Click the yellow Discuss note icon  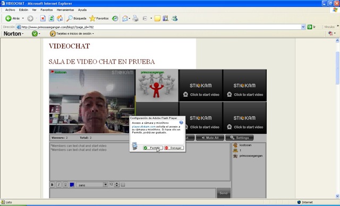(157, 19)
